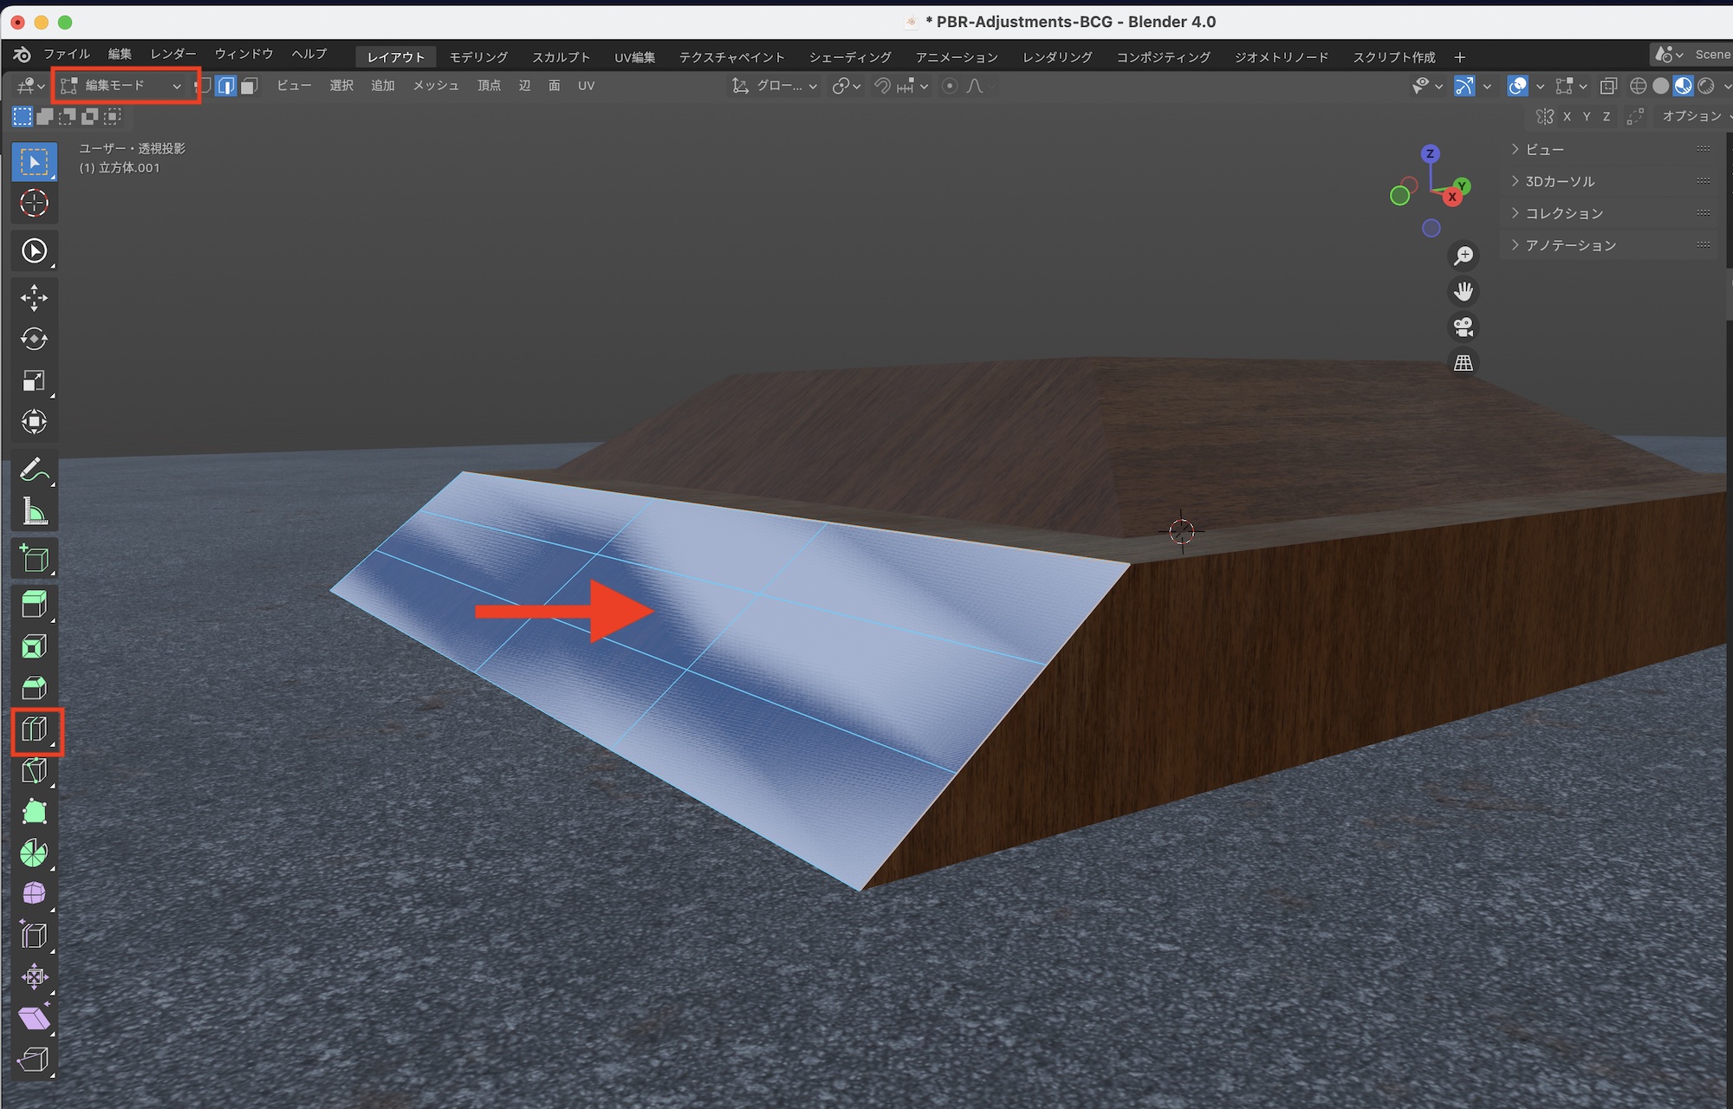
Task: Switch to solid viewport shading
Action: point(1660,86)
